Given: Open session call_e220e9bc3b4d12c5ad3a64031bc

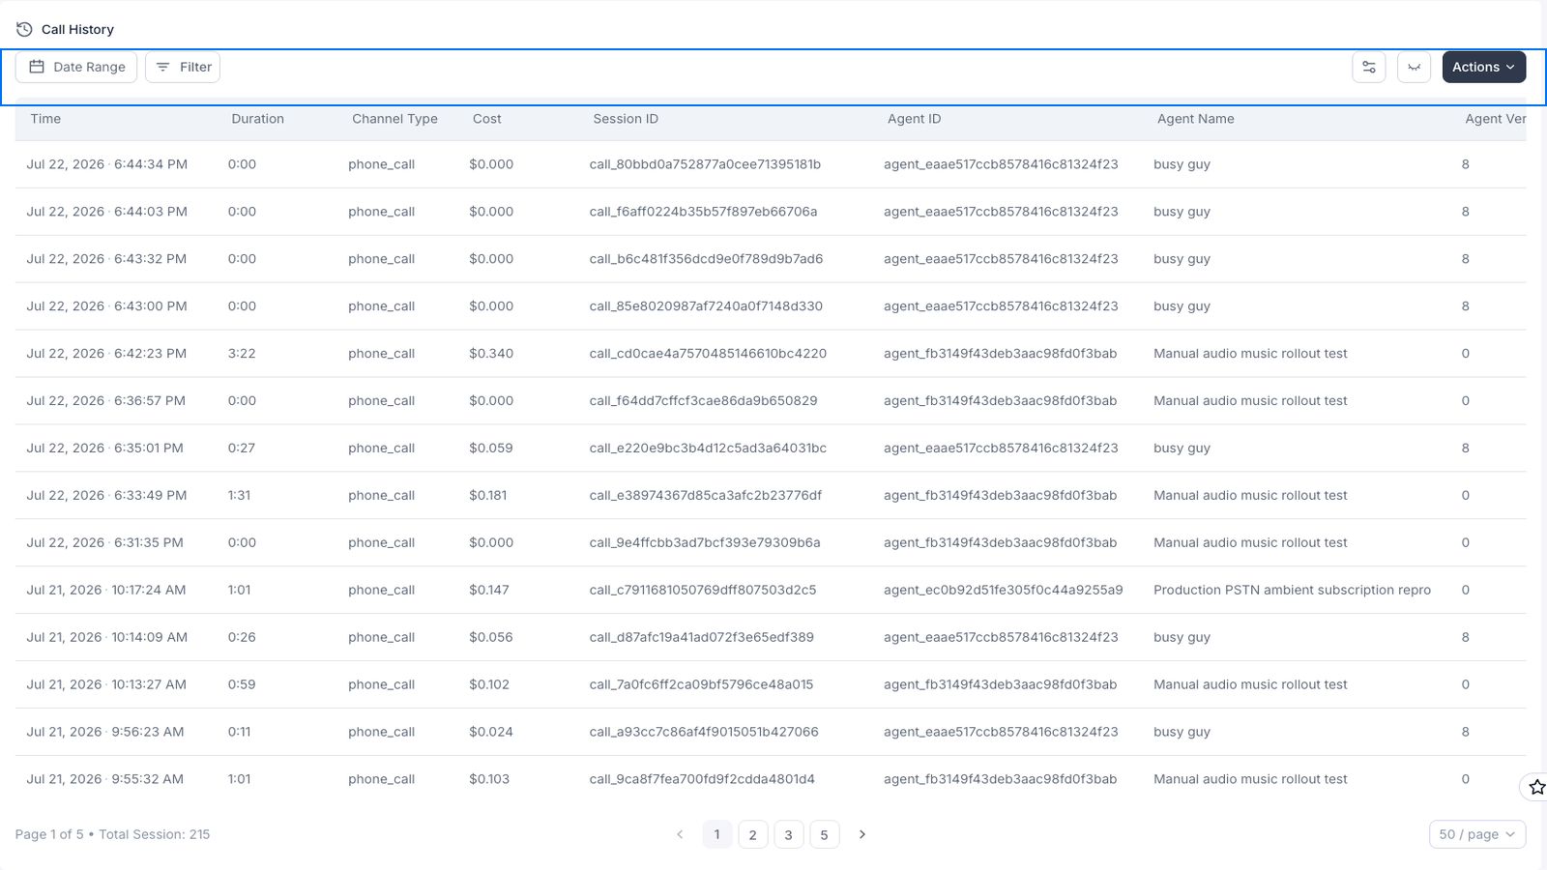Looking at the screenshot, I should point(708,449).
